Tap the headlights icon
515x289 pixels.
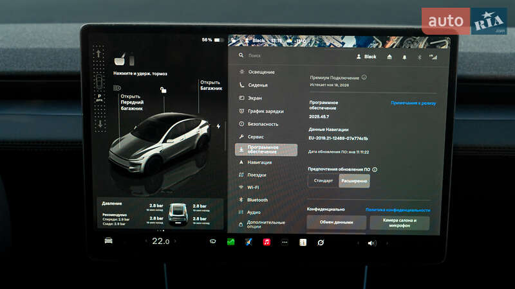117,88
